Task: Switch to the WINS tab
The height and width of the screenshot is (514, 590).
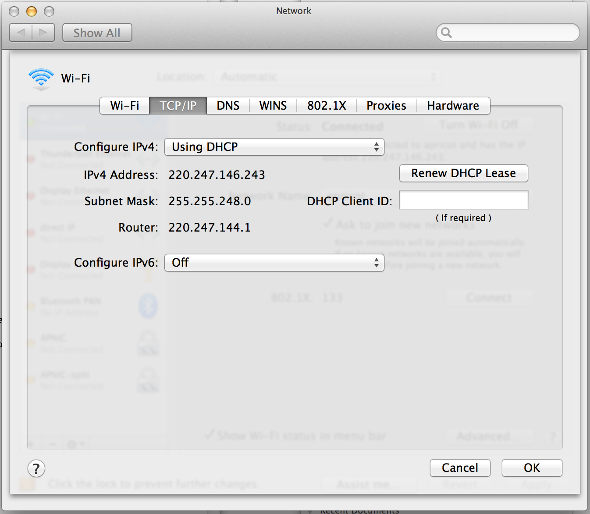Action: tap(273, 106)
